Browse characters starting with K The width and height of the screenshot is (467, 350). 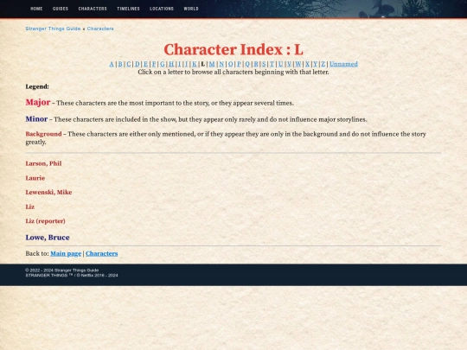coord(195,64)
